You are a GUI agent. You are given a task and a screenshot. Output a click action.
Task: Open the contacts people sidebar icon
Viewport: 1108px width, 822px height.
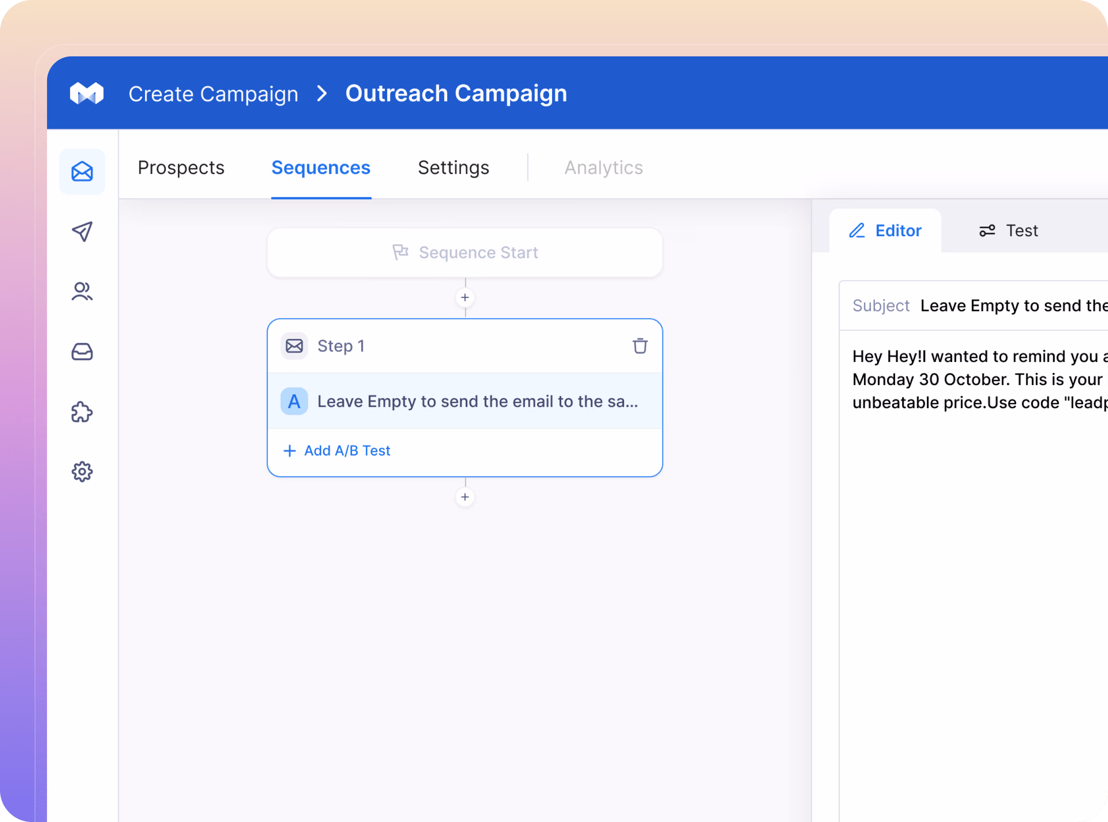click(82, 292)
